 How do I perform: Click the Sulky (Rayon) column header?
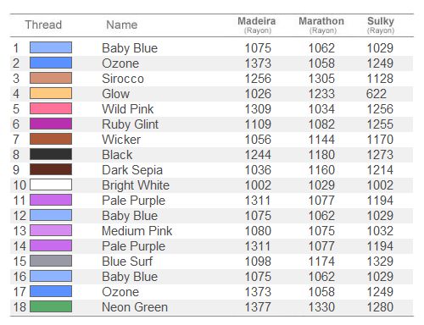pos(381,25)
